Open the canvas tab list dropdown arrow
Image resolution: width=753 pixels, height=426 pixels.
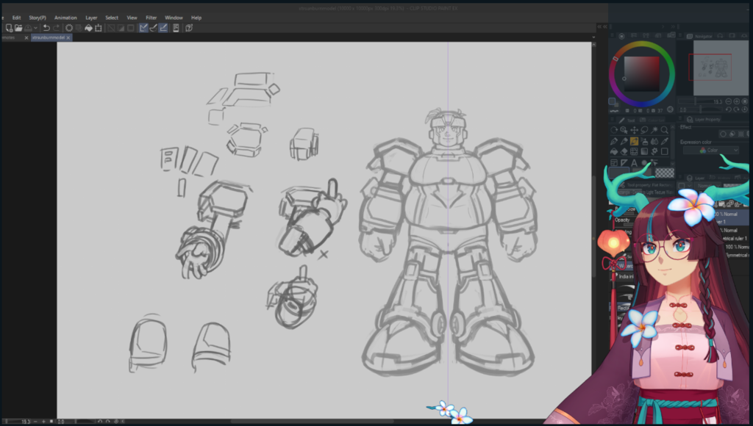click(593, 37)
